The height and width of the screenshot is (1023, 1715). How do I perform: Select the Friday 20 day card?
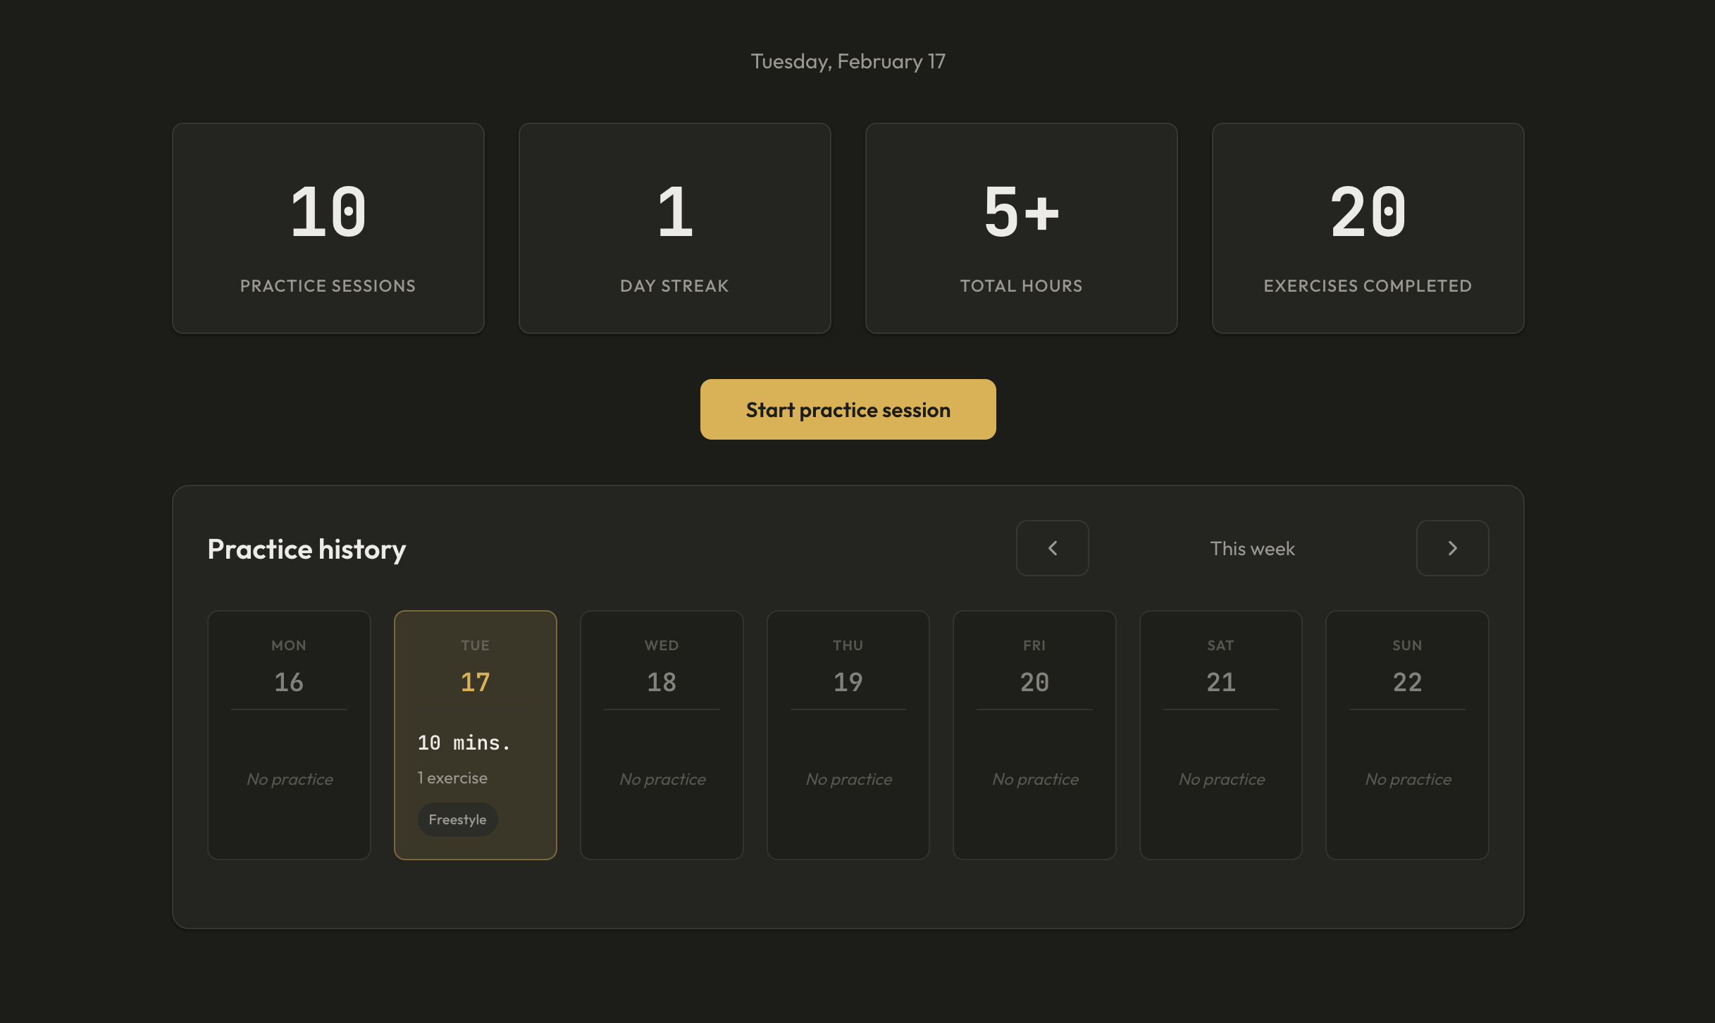tap(1034, 735)
